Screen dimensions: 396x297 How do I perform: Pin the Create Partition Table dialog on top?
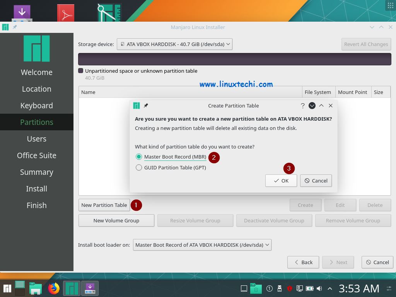coord(146,105)
